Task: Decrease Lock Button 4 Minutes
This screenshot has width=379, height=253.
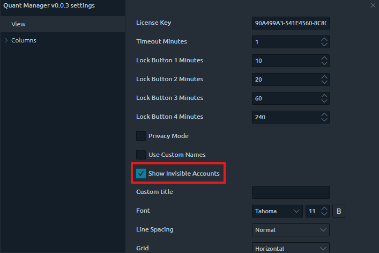Action: (x=324, y=120)
